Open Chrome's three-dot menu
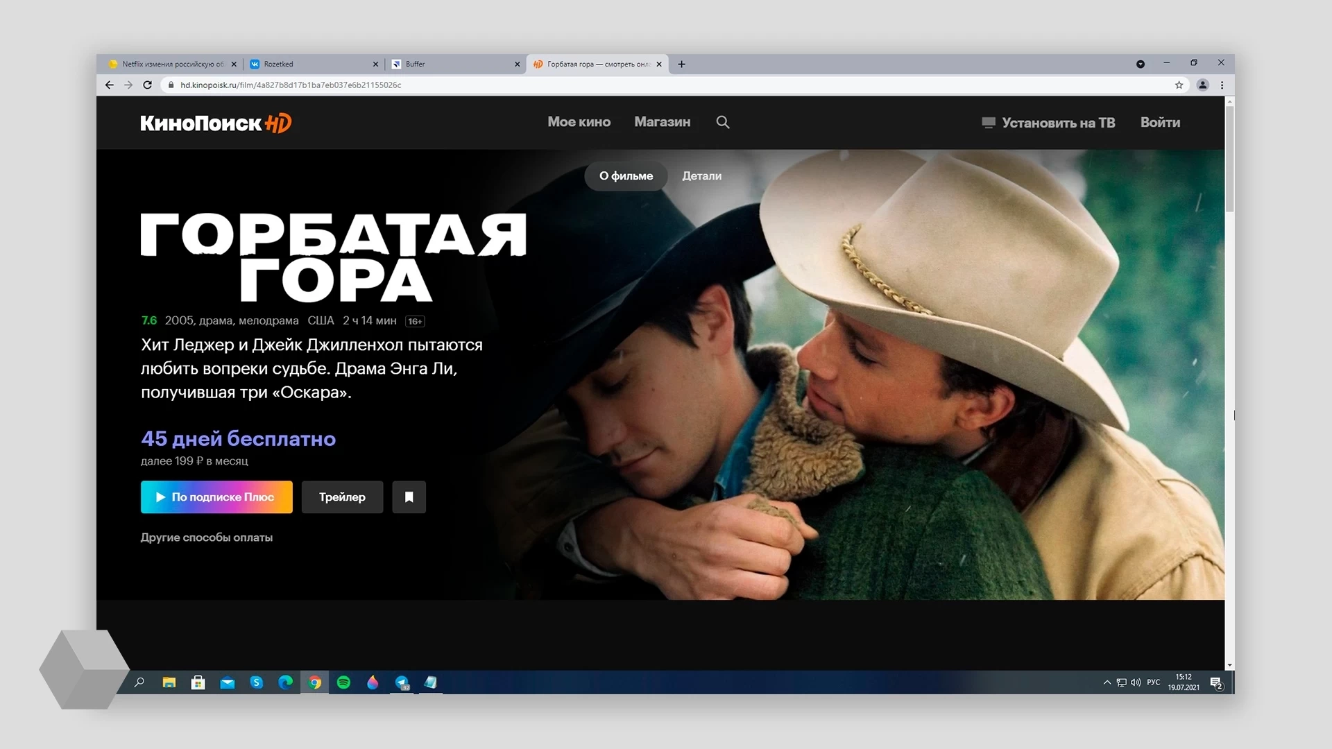The height and width of the screenshot is (749, 1332). pyautogui.click(x=1222, y=85)
